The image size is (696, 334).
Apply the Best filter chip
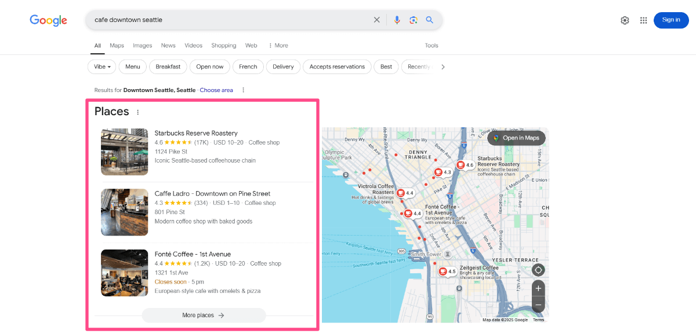point(386,67)
